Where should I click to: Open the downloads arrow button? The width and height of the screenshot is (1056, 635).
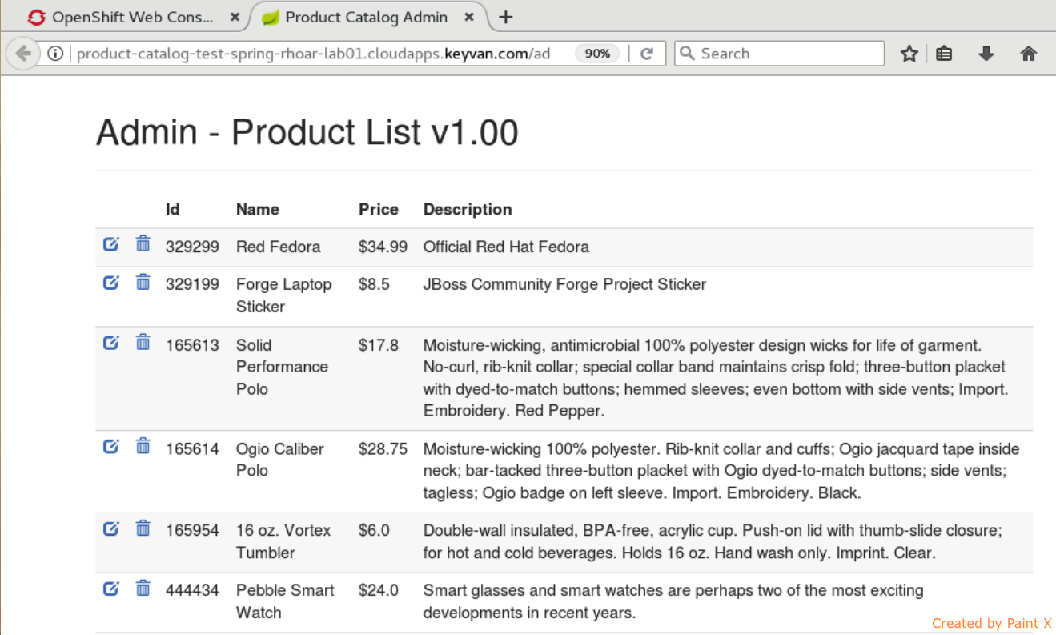(x=986, y=54)
